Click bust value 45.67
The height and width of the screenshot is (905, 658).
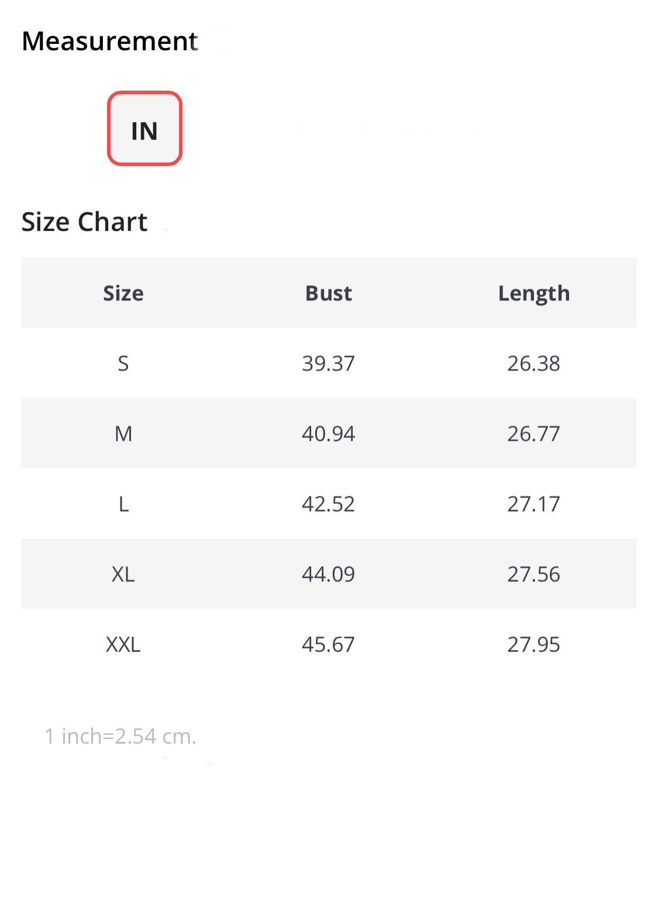(329, 644)
